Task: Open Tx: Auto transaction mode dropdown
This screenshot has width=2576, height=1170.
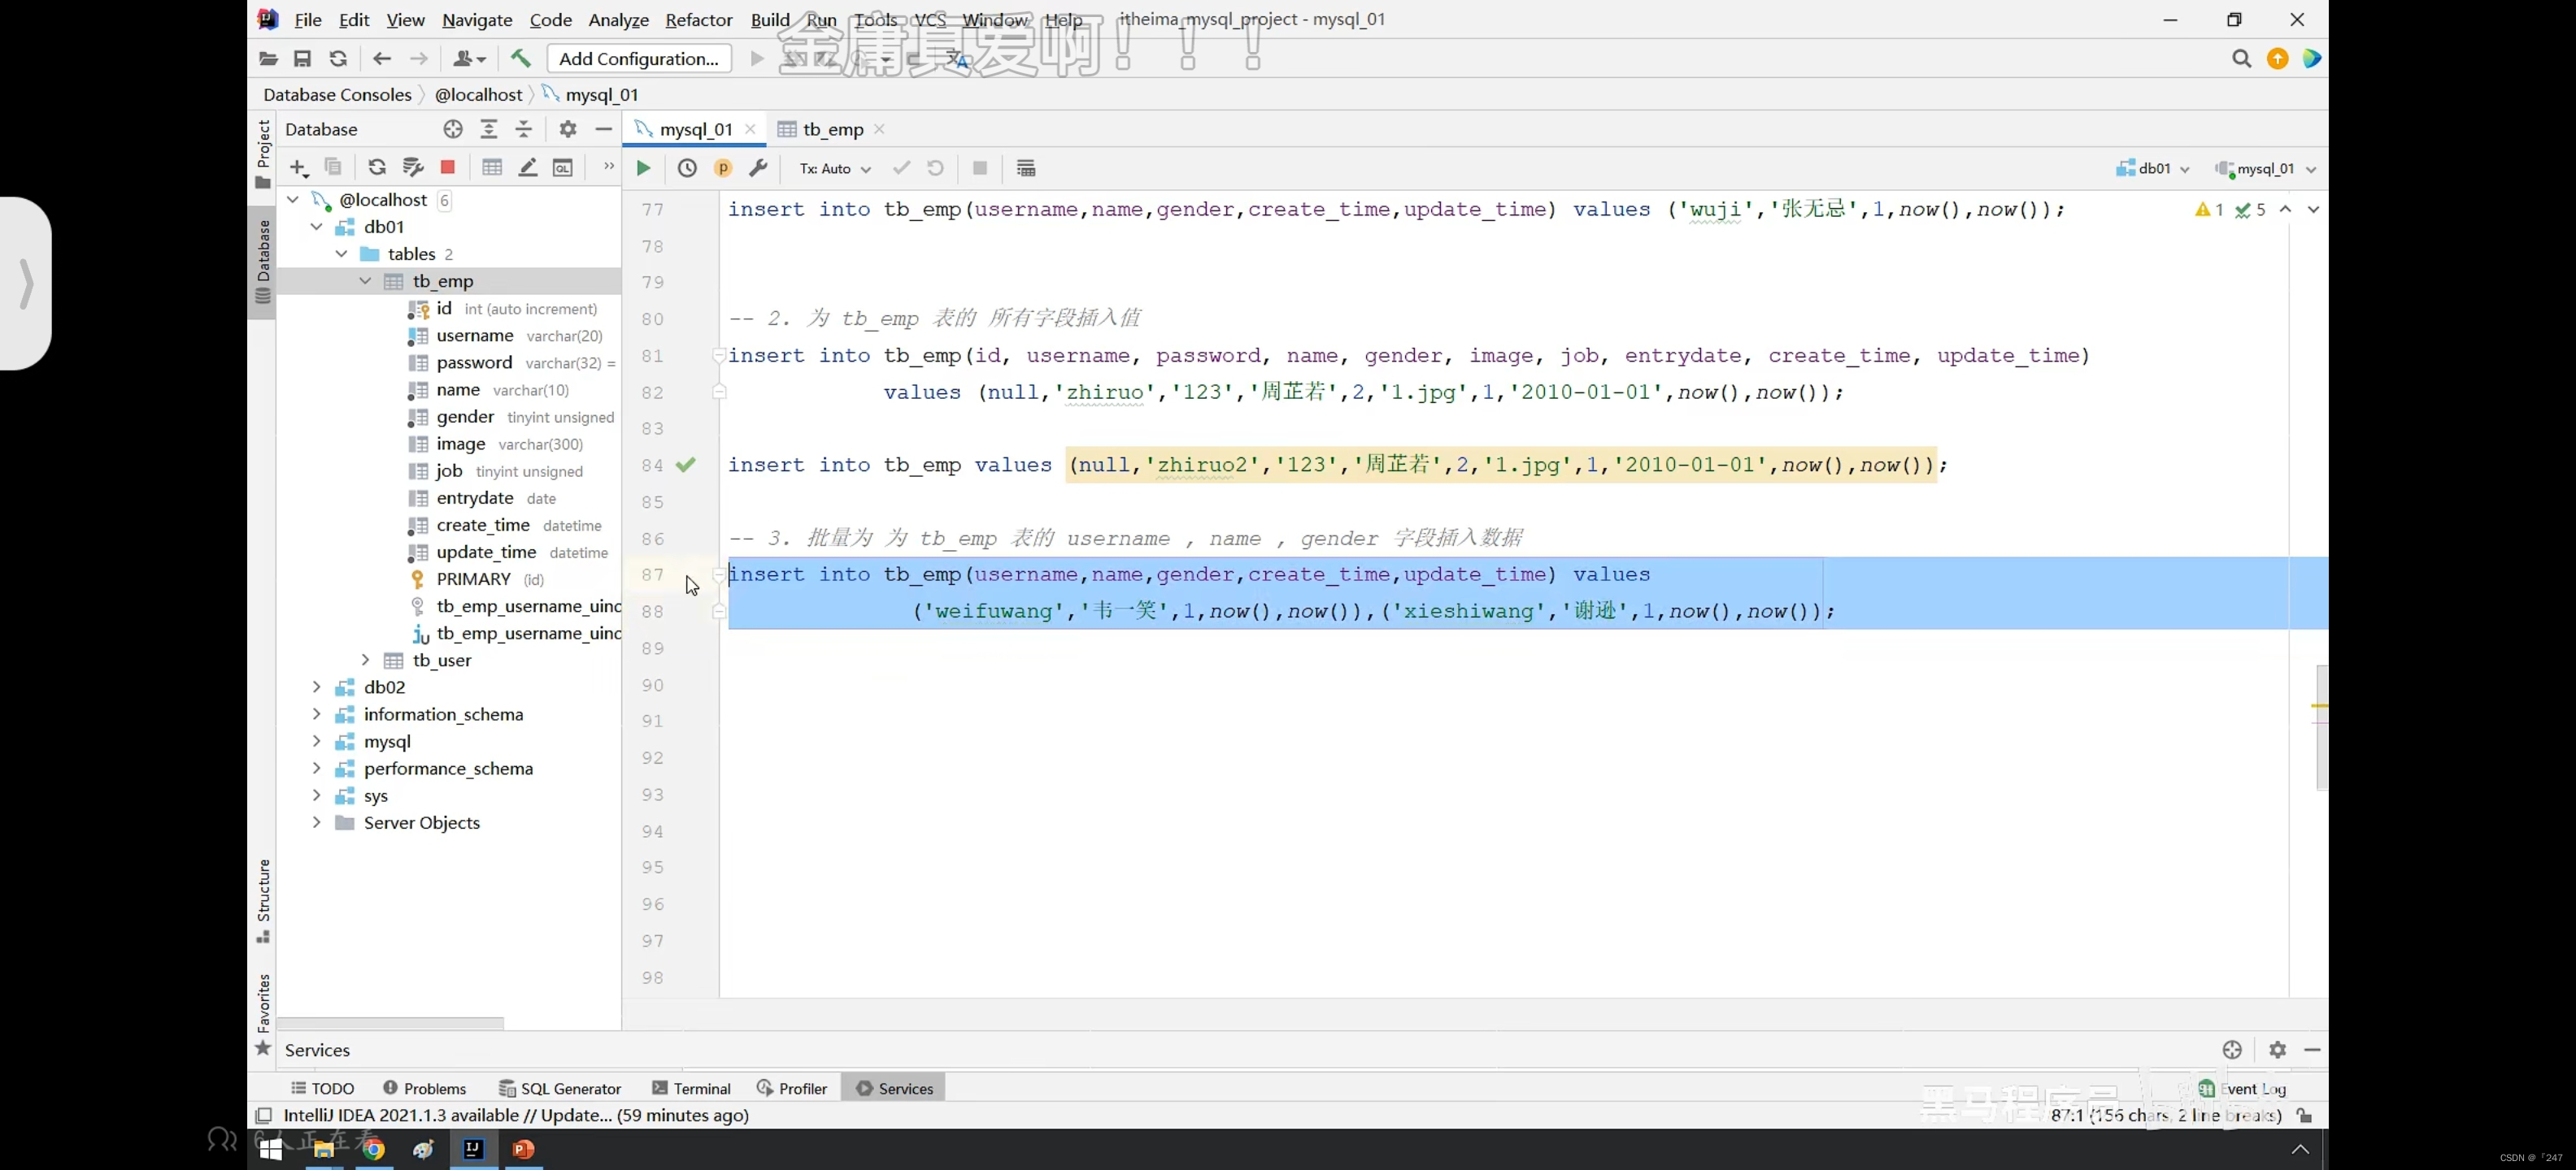Action: (x=834, y=168)
